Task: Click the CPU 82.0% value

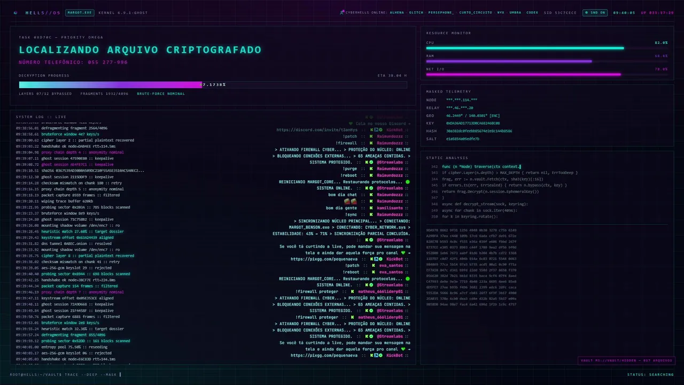Action: 661,42
